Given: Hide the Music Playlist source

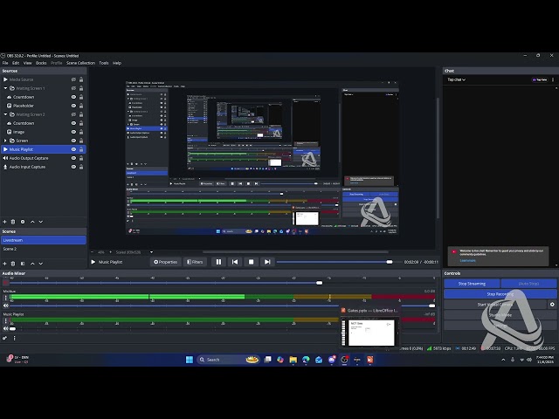Looking at the screenshot, I should [x=73, y=149].
